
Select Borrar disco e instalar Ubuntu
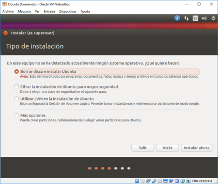[16, 71]
